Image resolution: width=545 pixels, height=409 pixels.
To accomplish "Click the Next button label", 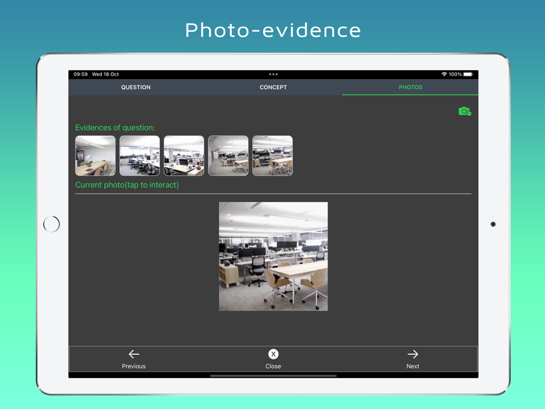I will point(413,366).
